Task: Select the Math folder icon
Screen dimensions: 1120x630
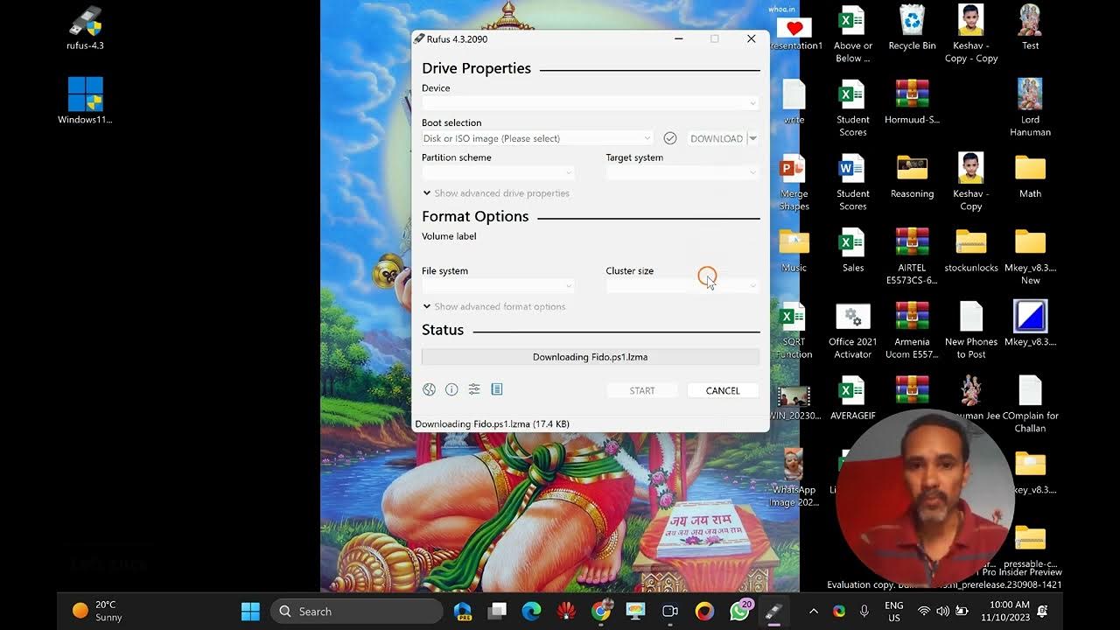Action: (x=1030, y=177)
